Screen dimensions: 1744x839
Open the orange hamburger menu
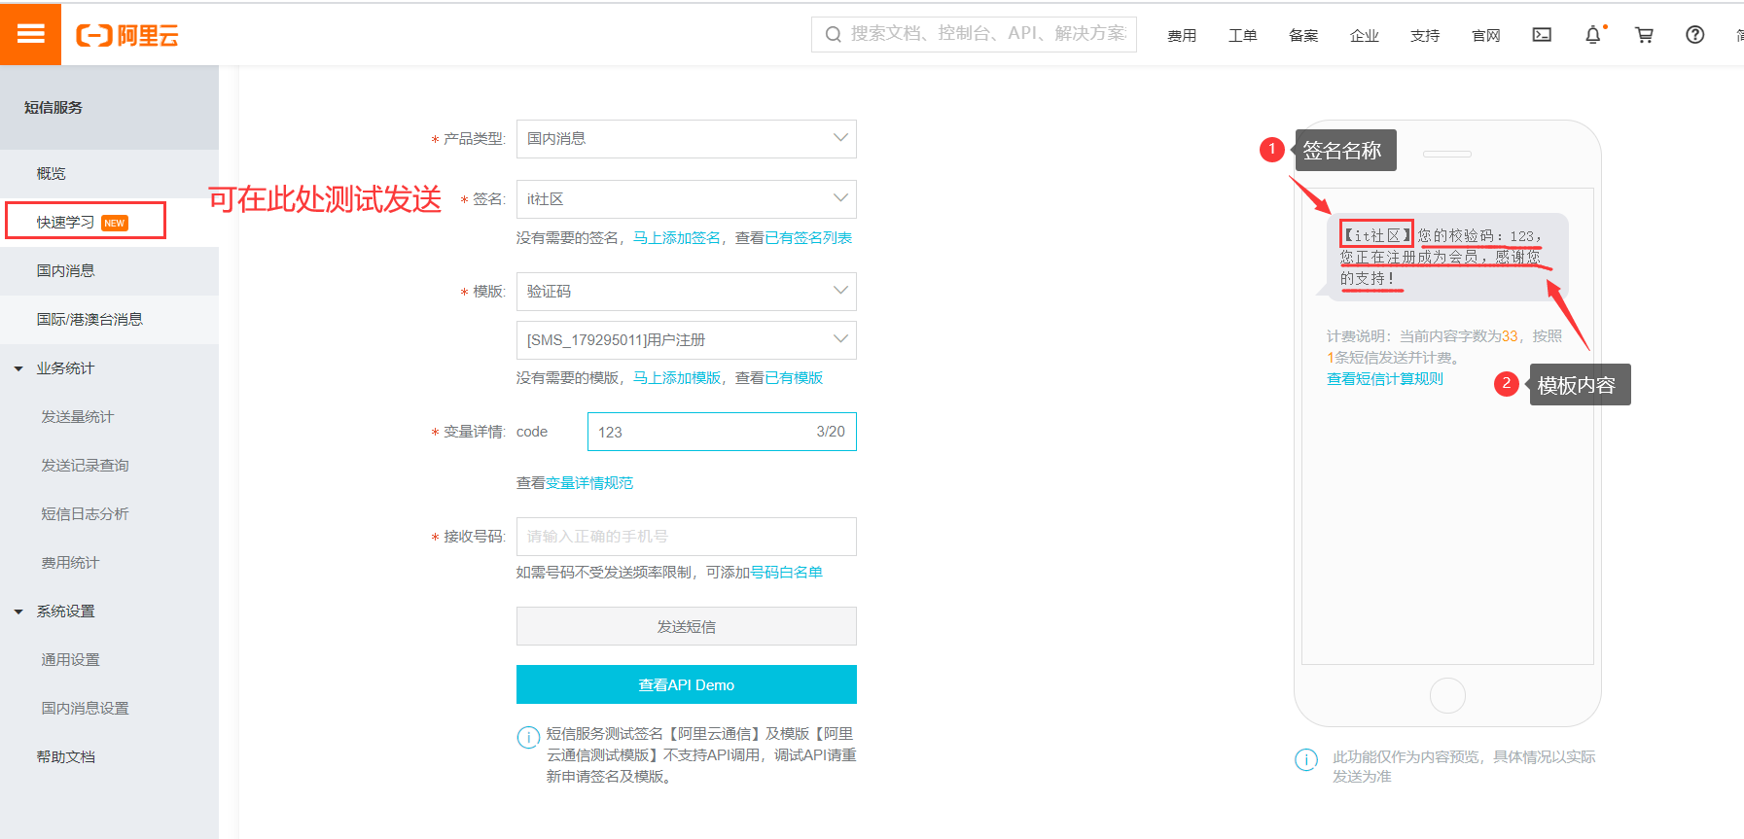tap(30, 34)
